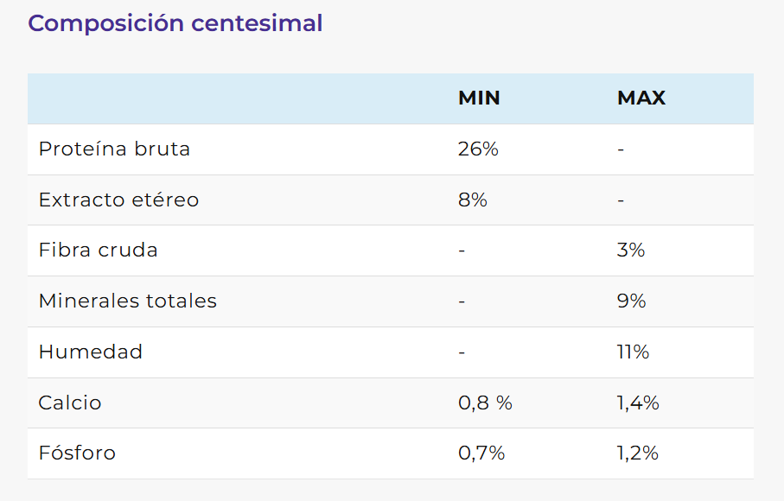The width and height of the screenshot is (784, 501).
Task: Select the 'Extracto etéreo' row label
Action: click(118, 200)
